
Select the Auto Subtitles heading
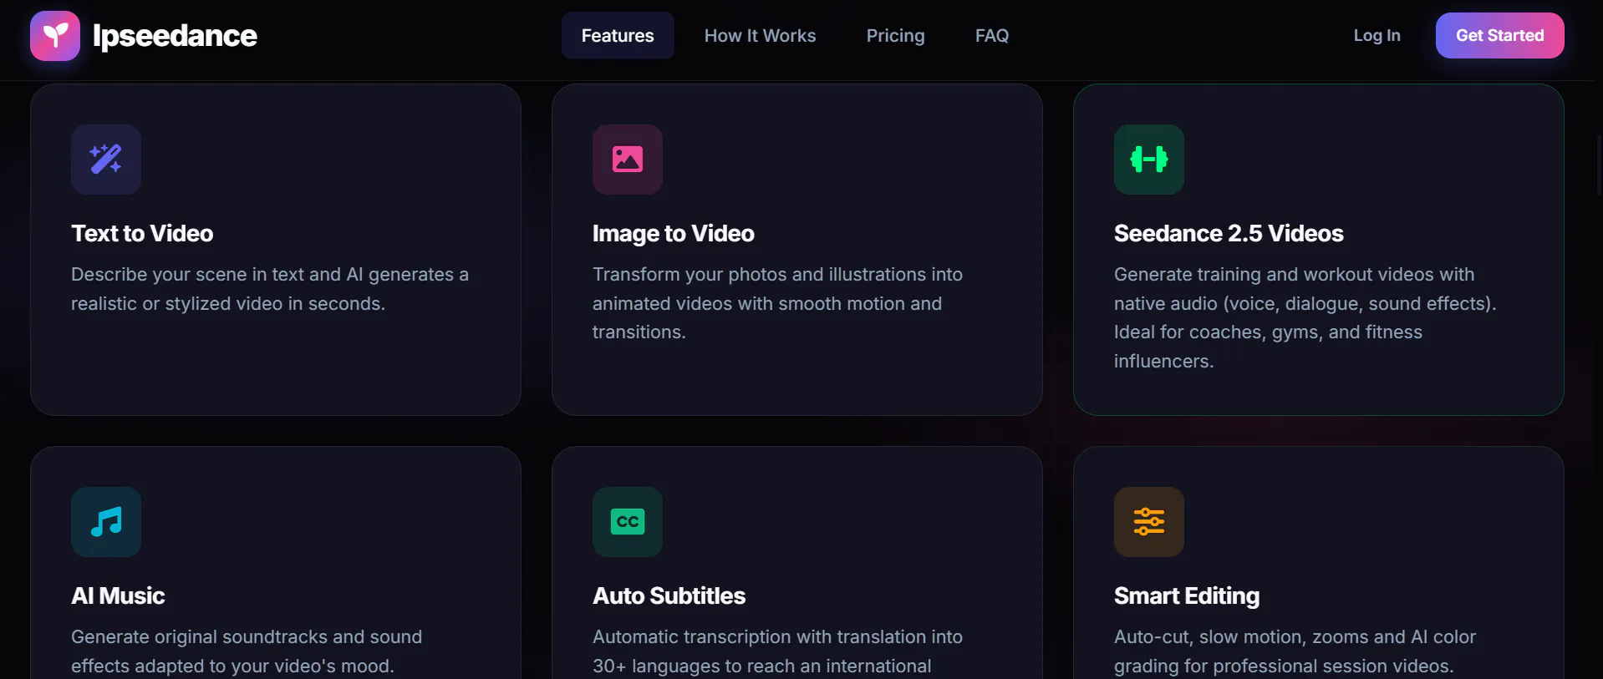669,596
